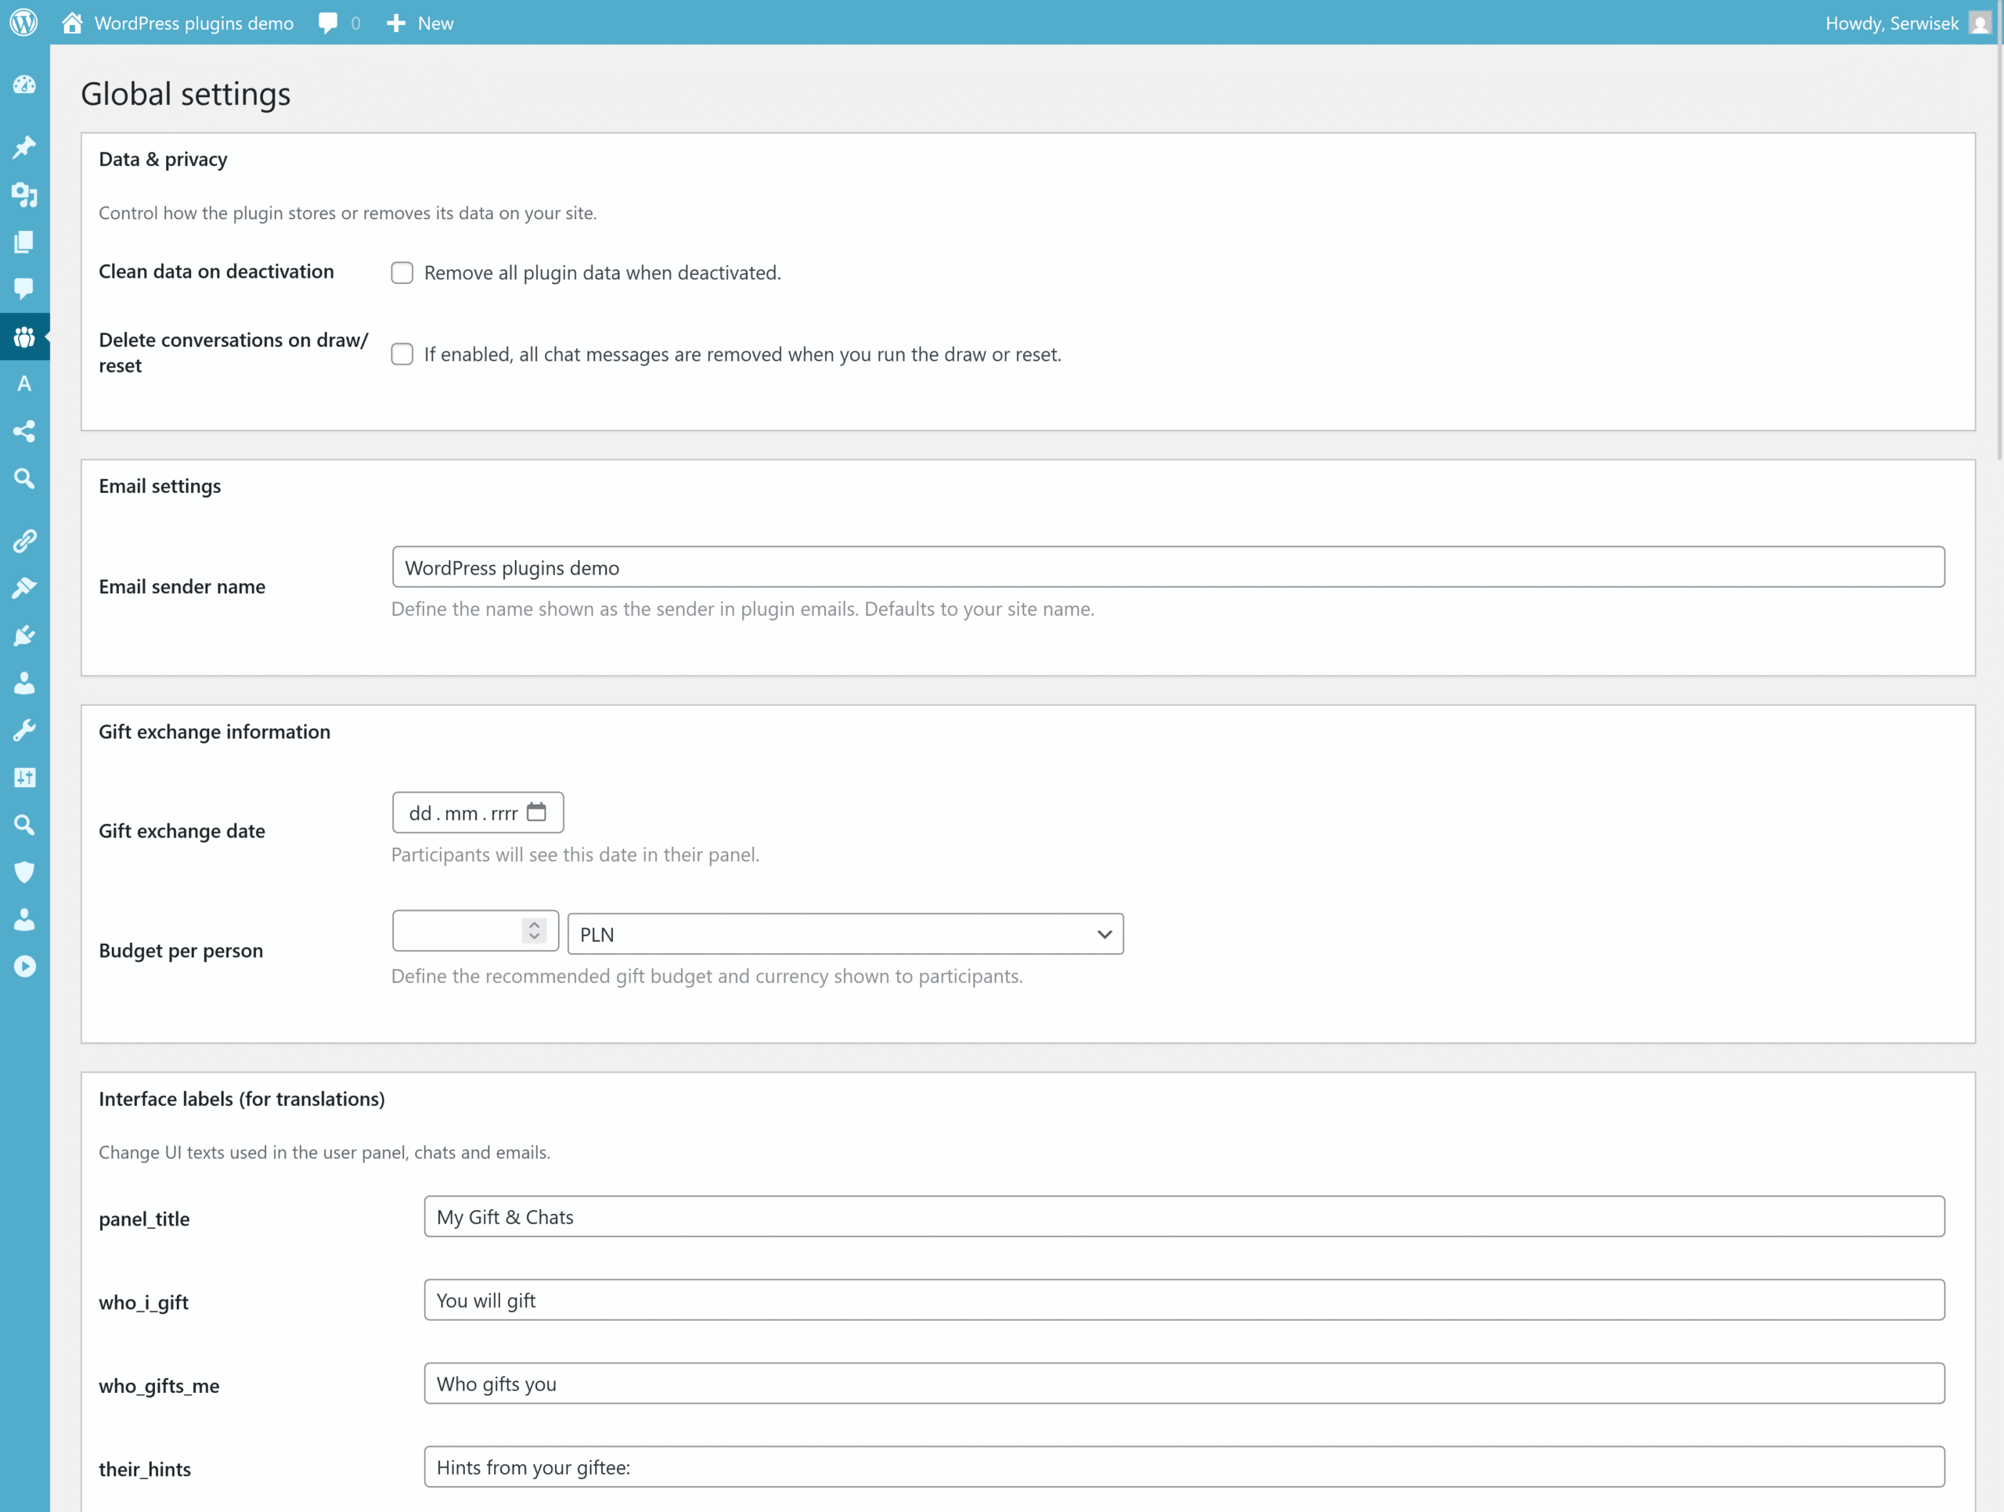Open the Plugins plug sidebar icon
Screen dimensions: 2004x1512
(x=24, y=636)
